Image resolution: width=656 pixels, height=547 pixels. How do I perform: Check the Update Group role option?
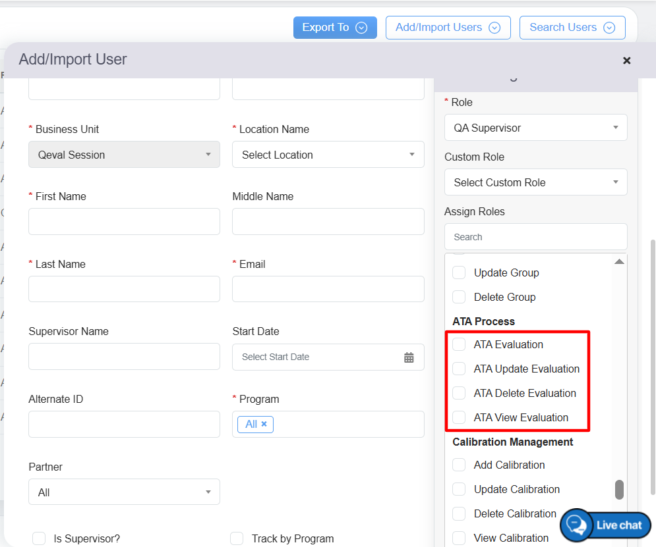pyautogui.click(x=459, y=273)
